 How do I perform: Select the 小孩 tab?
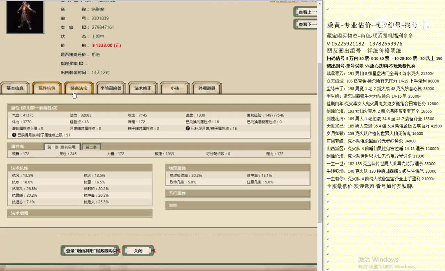pyautogui.click(x=175, y=88)
